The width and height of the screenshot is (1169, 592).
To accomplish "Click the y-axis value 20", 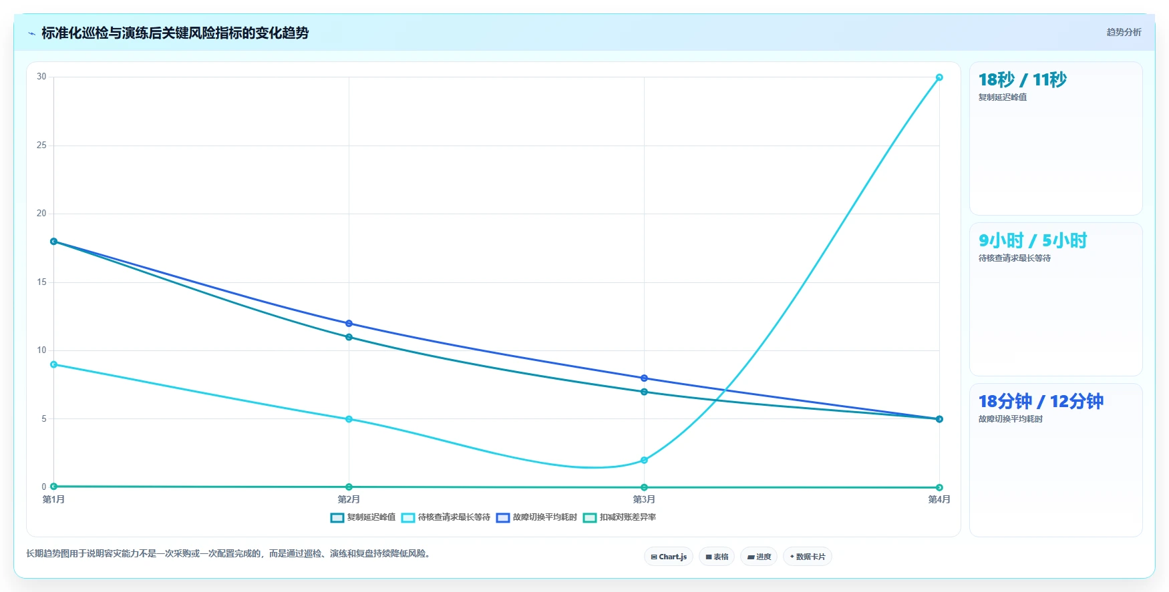I will click(41, 214).
